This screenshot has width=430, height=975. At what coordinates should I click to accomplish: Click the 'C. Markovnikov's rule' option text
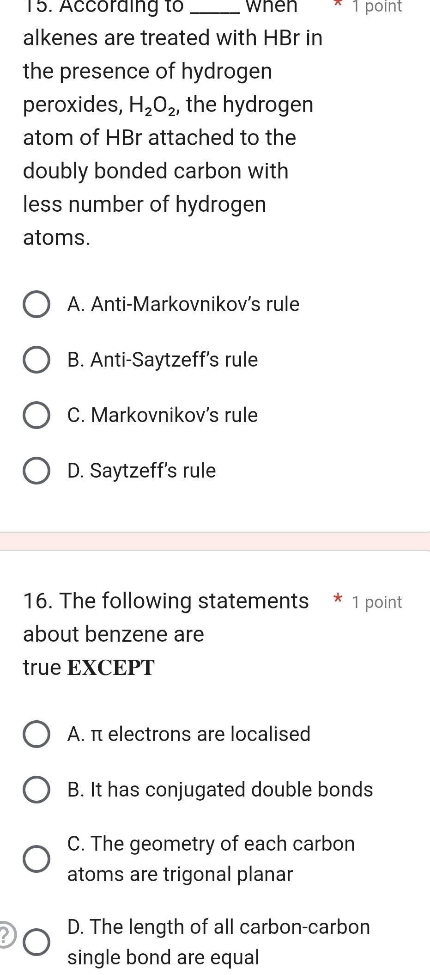tap(163, 415)
